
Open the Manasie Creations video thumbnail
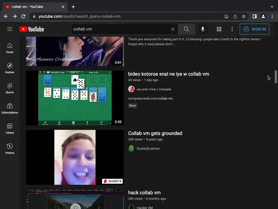click(75, 51)
